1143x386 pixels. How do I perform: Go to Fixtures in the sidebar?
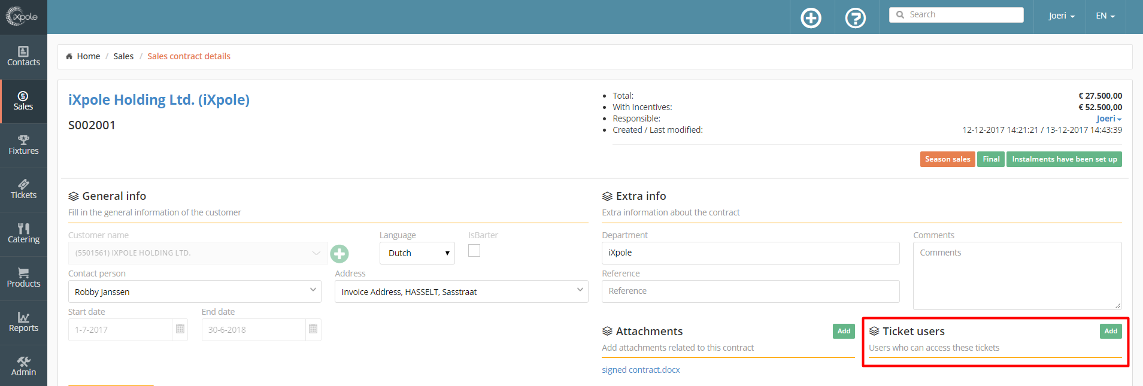[x=23, y=145]
